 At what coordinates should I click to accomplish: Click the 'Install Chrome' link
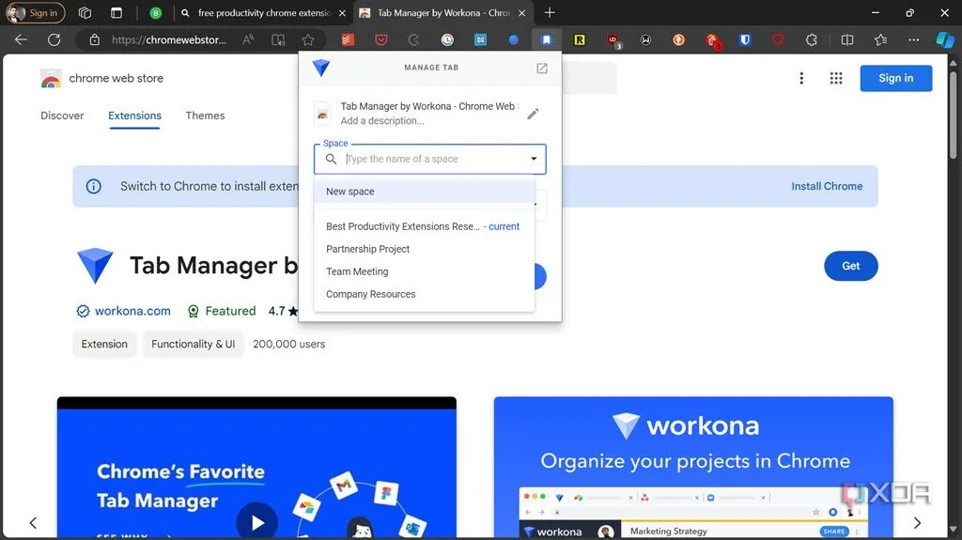[827, 186]
